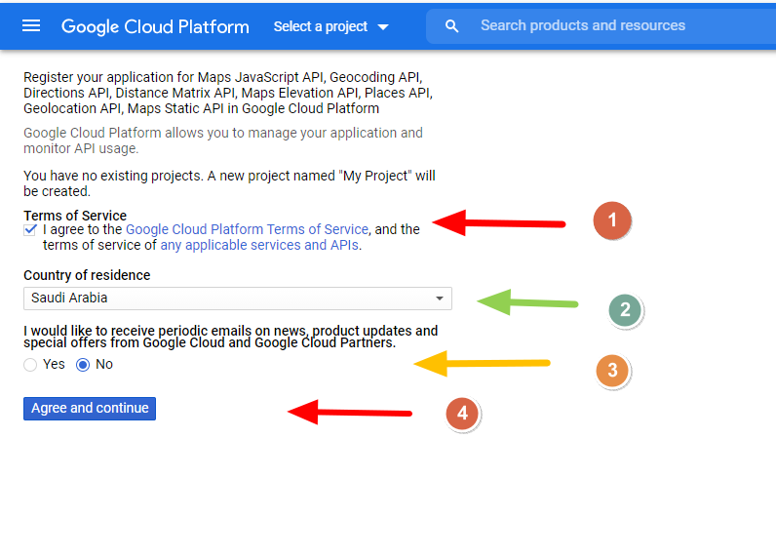Click the red circle numbered 4
The image size is (776, 558).
pyautogui.click(x=462, y=414)
